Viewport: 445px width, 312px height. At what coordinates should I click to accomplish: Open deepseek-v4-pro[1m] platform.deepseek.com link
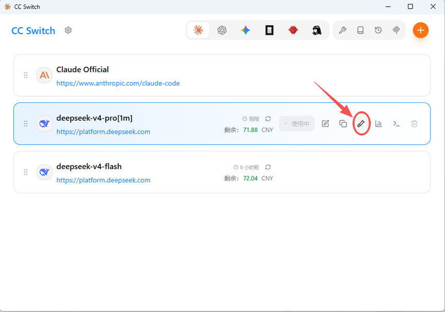pos(103,132)
